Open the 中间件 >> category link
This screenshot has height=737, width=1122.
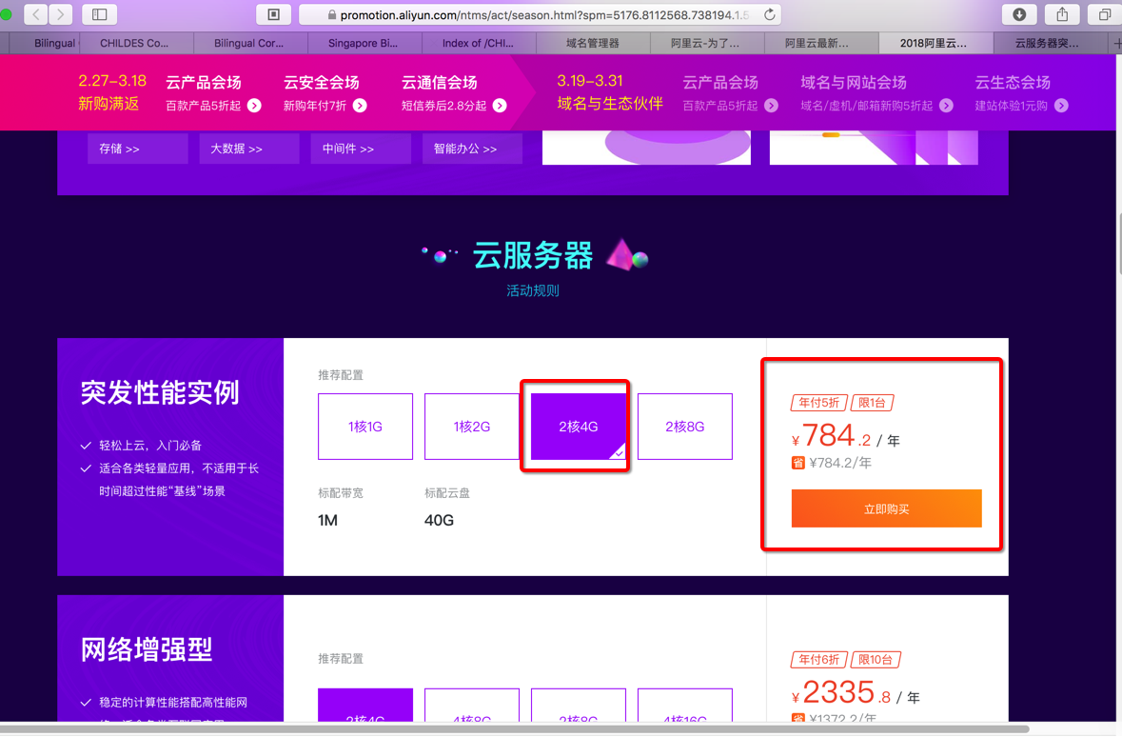point(361,149)
